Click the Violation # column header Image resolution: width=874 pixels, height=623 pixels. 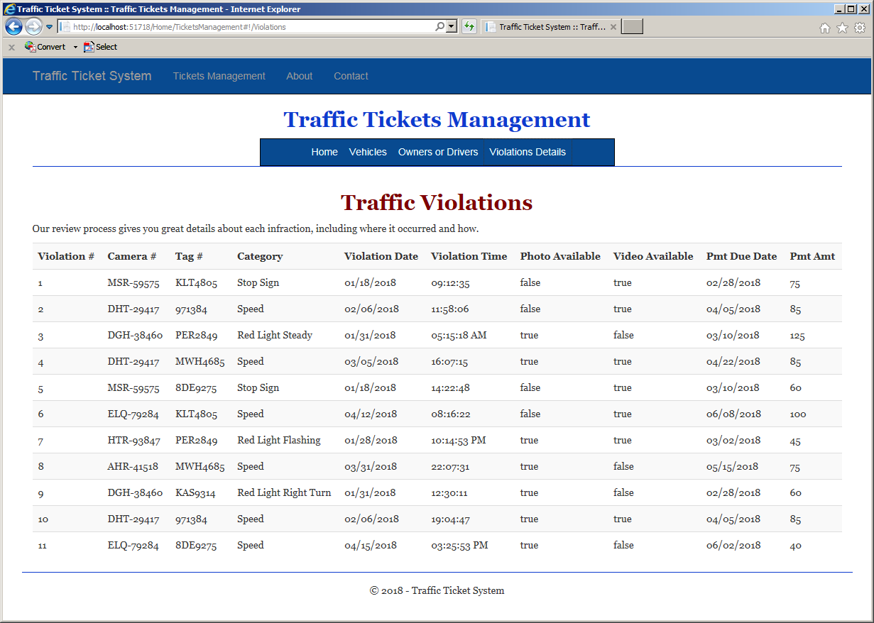(66, 256)
